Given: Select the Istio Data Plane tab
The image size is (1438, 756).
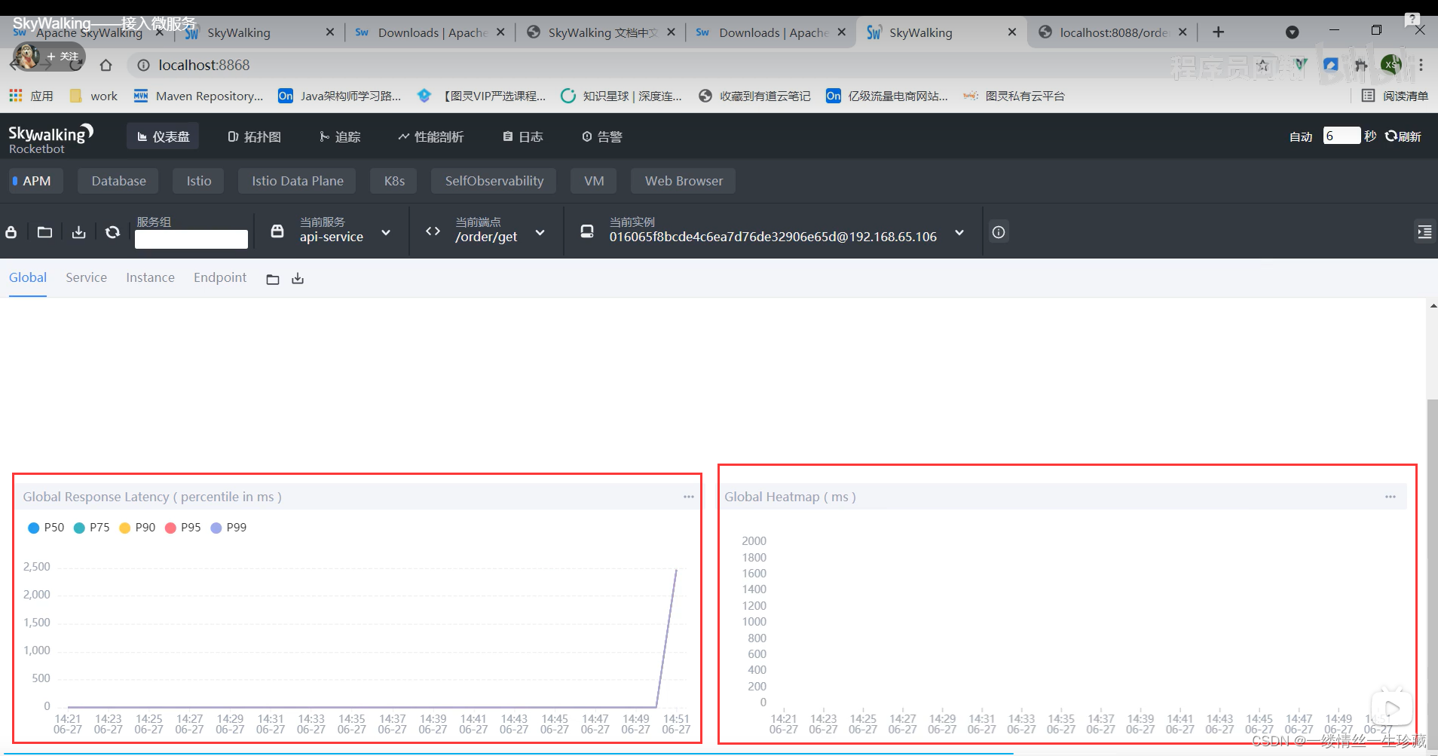Looking at the screenshot, I should click(x=298, y=181).
